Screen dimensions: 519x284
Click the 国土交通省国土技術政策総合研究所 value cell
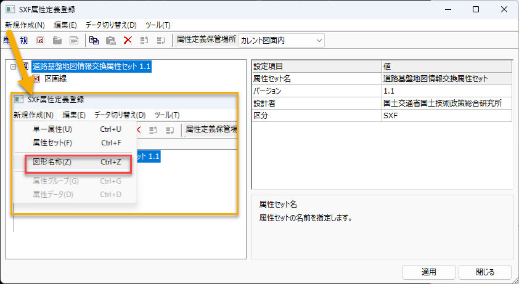coord(447,103)
